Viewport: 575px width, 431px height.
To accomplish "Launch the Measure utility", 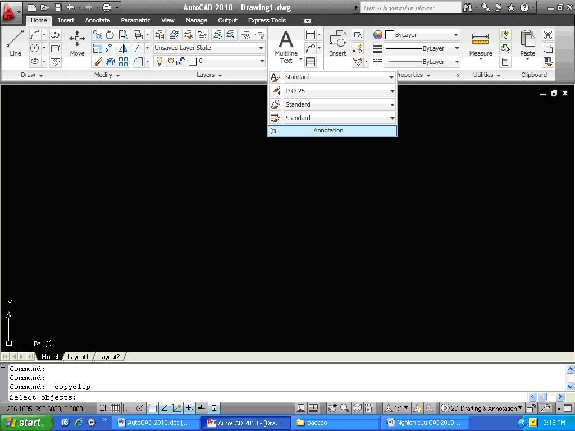I will click(480, 44).
